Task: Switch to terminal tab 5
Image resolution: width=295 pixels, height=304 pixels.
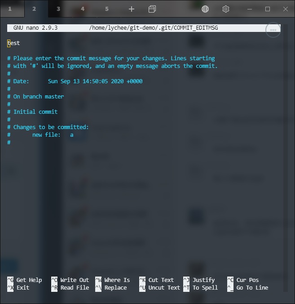Action: [107, 9]
